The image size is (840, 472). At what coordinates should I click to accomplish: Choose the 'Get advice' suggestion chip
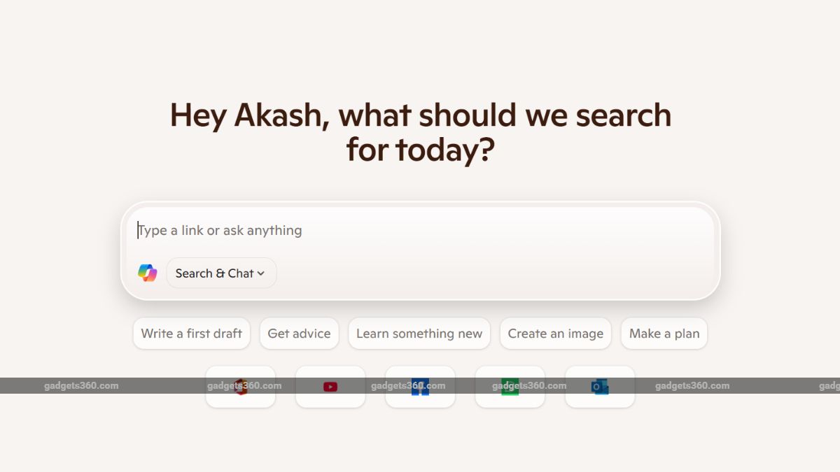(x=299, y=334)
